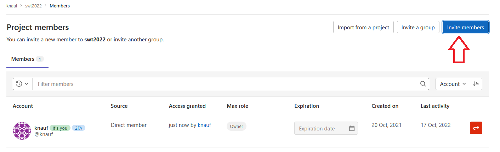500x152 pixels.
Task: Click the Filter members input field
Action: (x=225, y=84)
